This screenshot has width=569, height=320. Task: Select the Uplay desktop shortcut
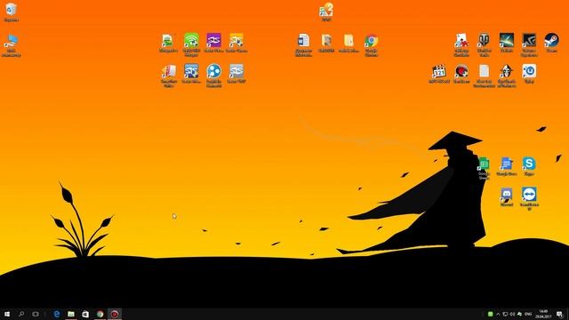pos(529,74)
